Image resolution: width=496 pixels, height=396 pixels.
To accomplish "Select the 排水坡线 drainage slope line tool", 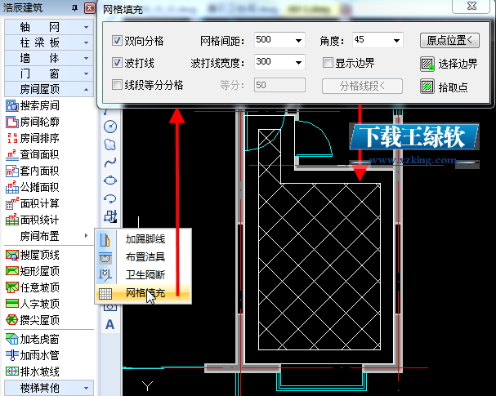I will point(33,372).
